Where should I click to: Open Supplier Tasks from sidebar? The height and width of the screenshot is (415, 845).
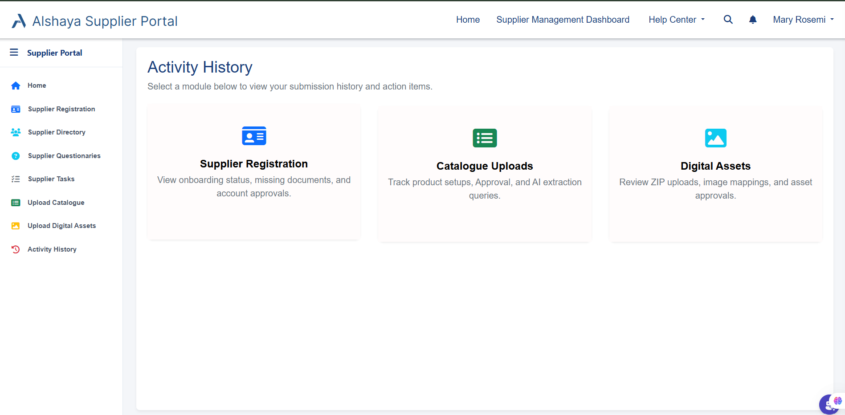[51, 179]
